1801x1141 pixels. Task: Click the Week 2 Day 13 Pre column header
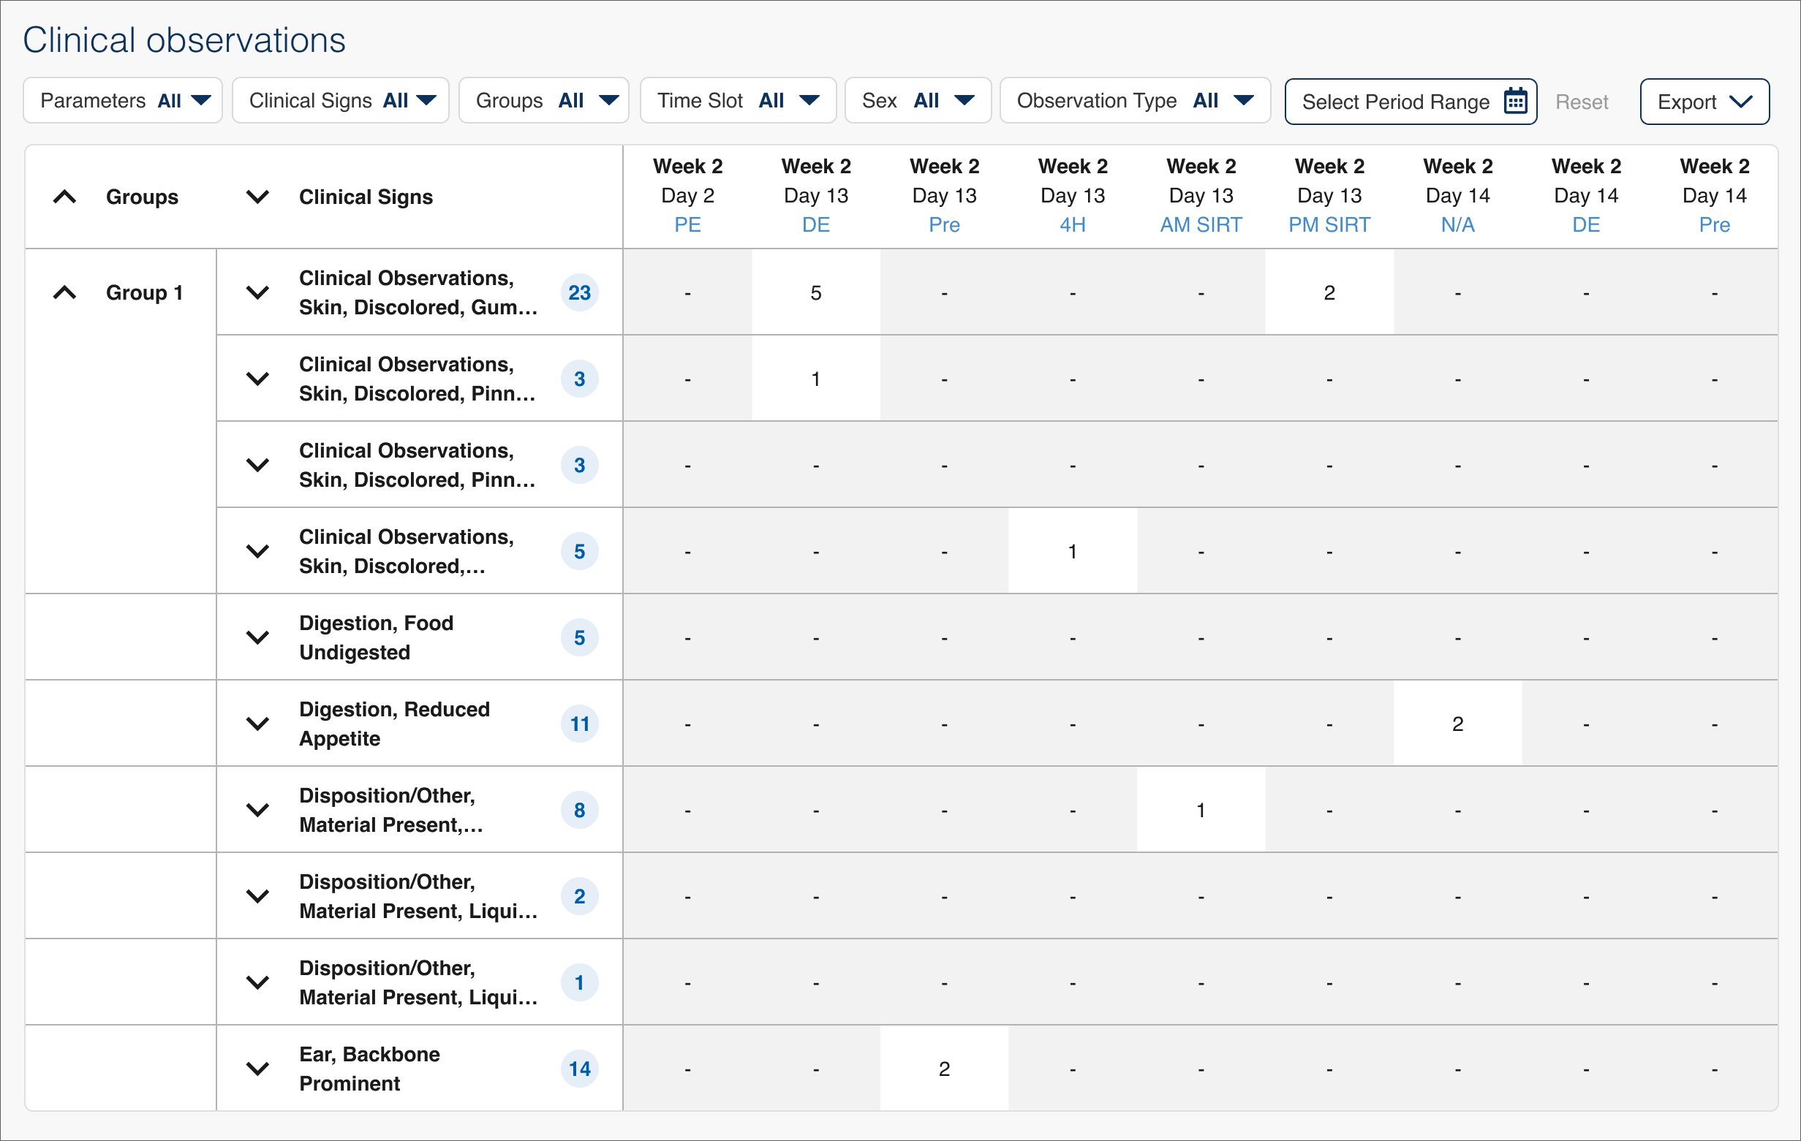coord(945,196)
